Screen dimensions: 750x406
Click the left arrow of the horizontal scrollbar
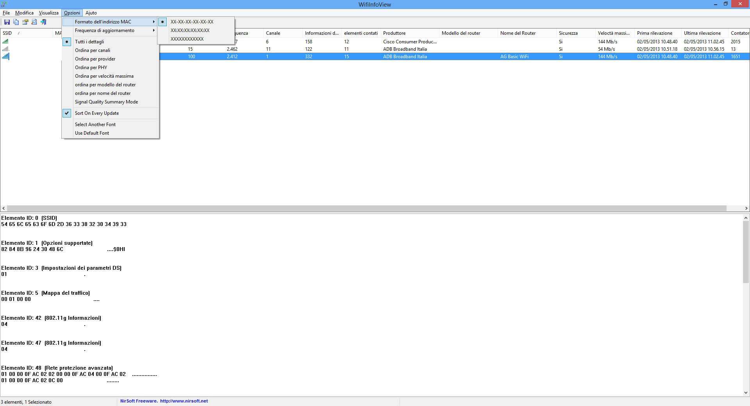click(x=4, y=208)
